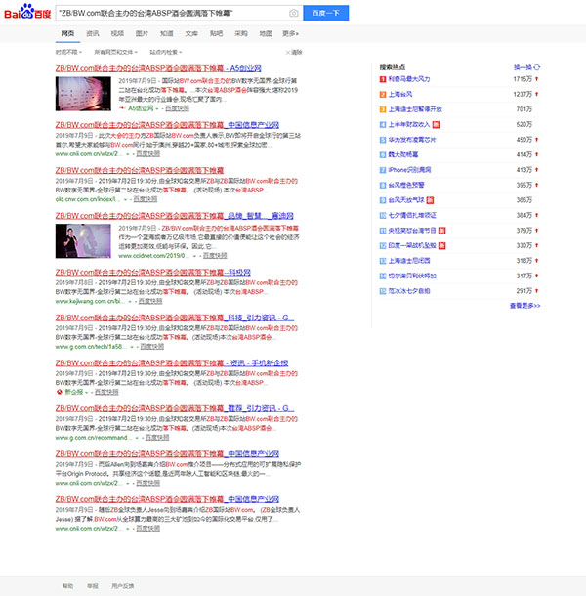Expand the arrow beside A5创业网 source
The image size is (586, 596).
pos(157,108)
